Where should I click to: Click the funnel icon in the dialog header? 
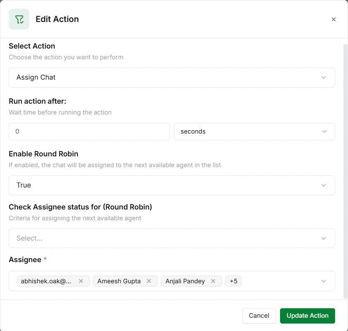pyautogui.click(x=19, y=19)
